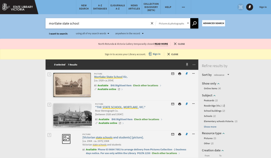Click the magnifying glass search button
Screen dimensions: 271x158
[194, 23]
